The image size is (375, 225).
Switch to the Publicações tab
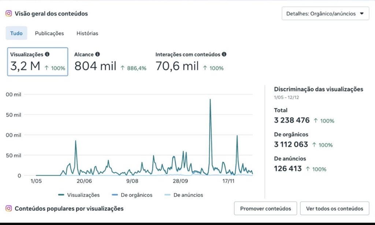(49, 33)
